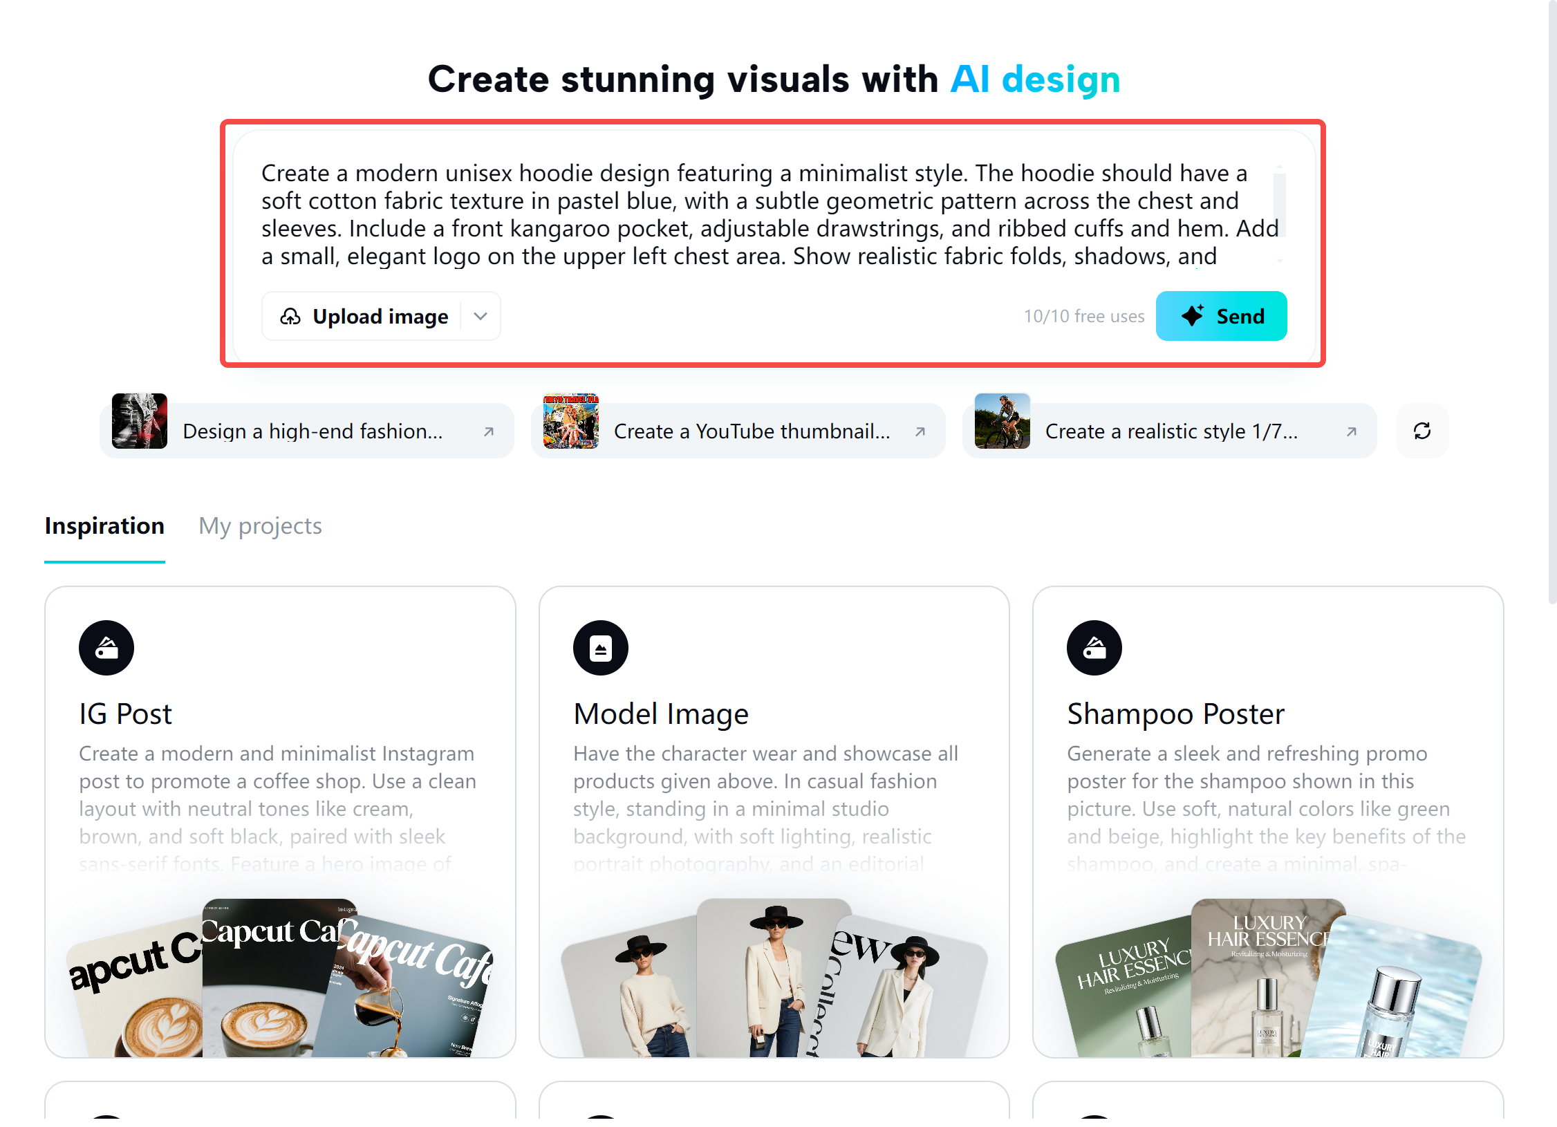Click the arrow icon on the YouTube thumbnail suggestion
Screen dimensions: 1557x1127
coord(920,430)
